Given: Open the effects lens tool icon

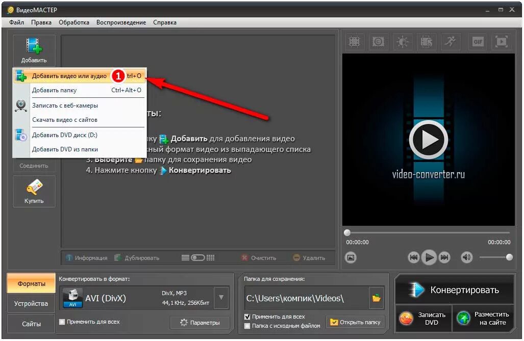Looking at the screenshot, I should tap(378, 42).
